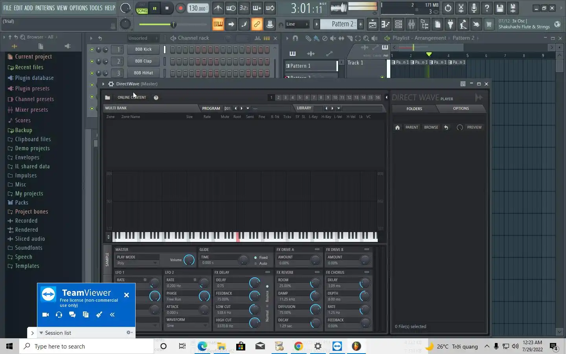Viewport: 566px width, 354px height.
Task: Open the TOOLS menu
Action: (x=96, y=8)
